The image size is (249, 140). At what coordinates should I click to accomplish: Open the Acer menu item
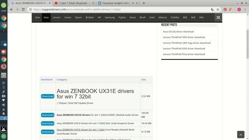[x=38, y=17]
